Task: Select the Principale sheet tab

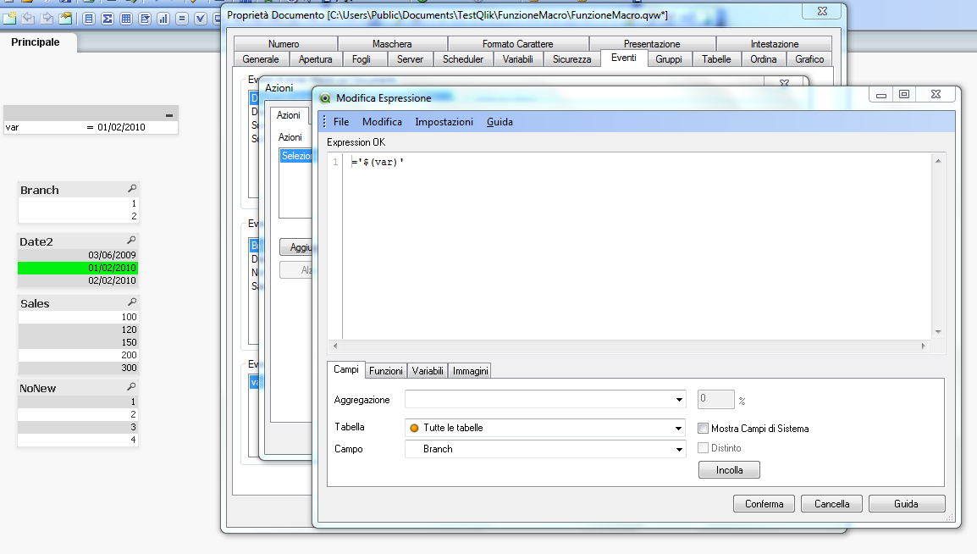Action: pyautogui.click(x=36, y=42)
